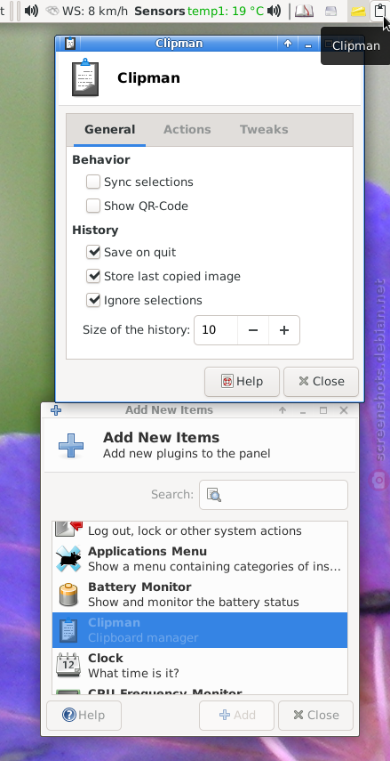Image resolution: width=390 pixels, height=761 pixels.
Task: Decrease history size with minus button
Action: click(253, 330)
